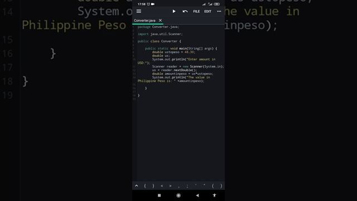357x201 pixels.
Task: Click the "Enter amount in" println line
Action: 184,59
